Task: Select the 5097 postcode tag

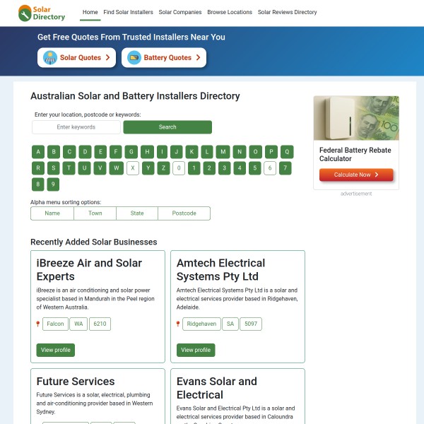Action: (251, 324)
